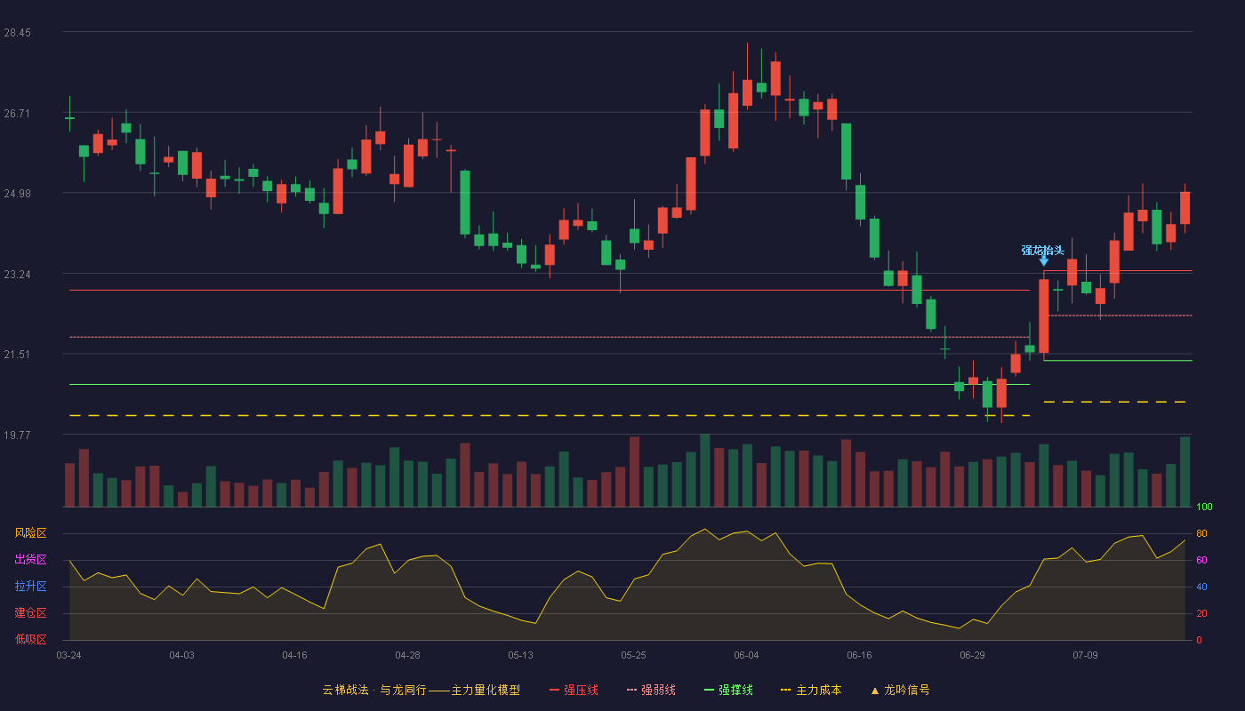Click the big red candle under 强龙抬头
The height and width of the screenshot is (711, 1245).
(1043, 316)
